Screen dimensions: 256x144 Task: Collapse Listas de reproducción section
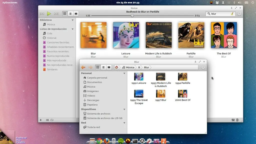72,29
